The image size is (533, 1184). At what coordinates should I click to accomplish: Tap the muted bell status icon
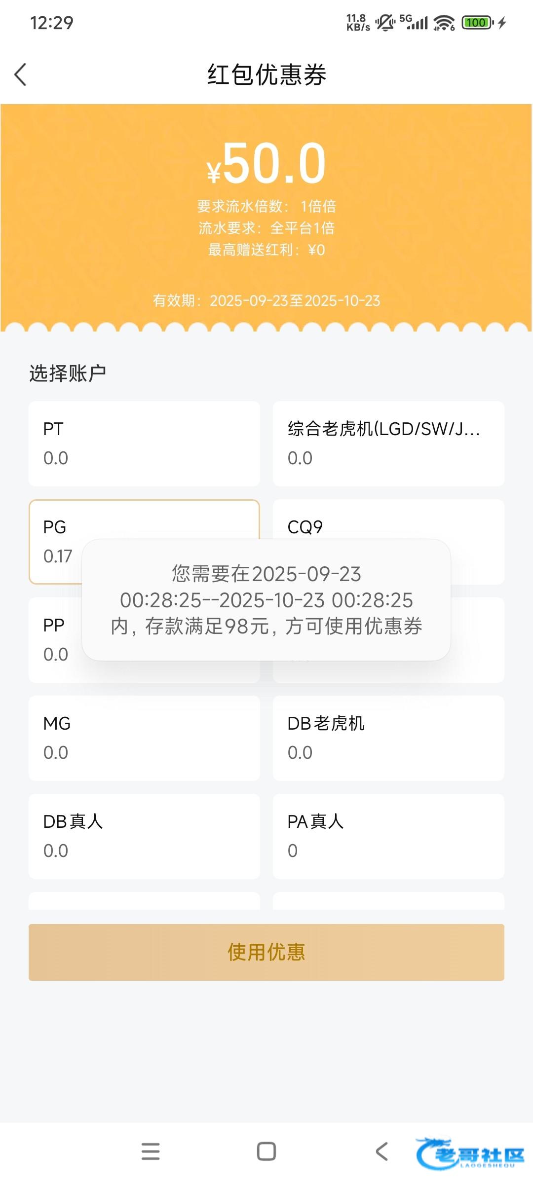point(385,23)
